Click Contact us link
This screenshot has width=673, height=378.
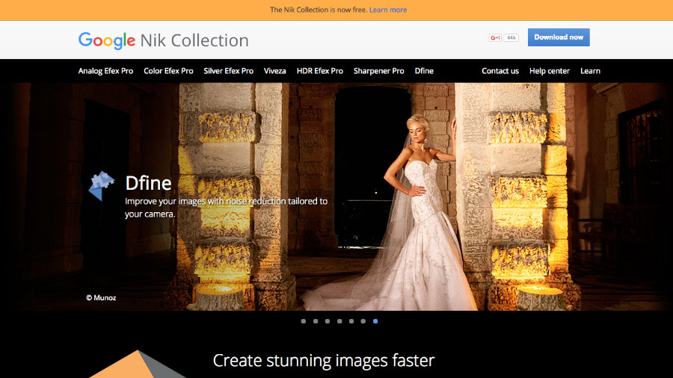[500, 71]
